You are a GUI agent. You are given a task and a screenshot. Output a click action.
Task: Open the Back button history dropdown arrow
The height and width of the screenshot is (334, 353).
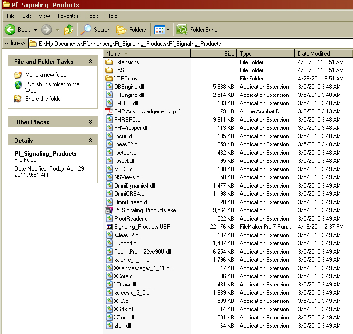coord(36,30)
